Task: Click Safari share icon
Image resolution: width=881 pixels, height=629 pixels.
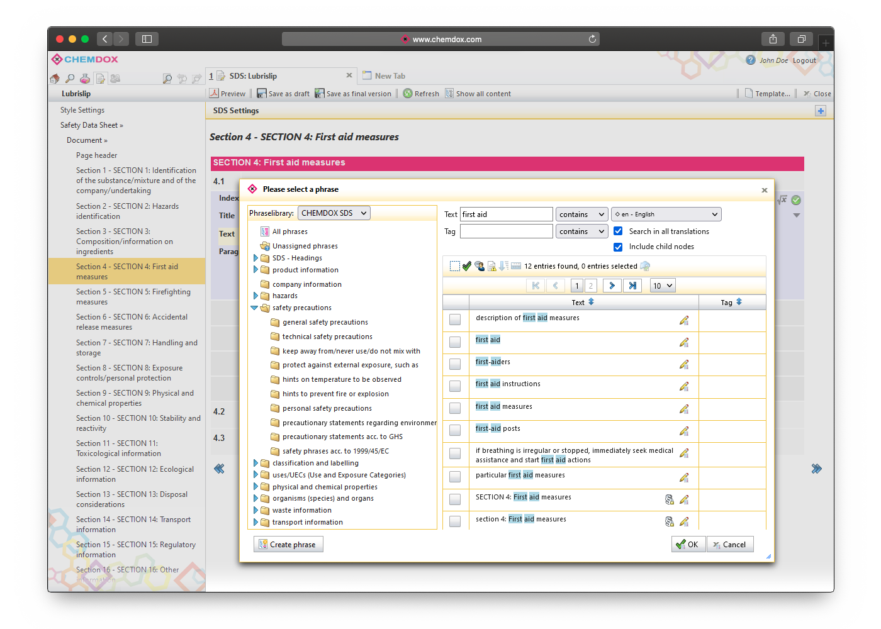Action: pos(773,39)
